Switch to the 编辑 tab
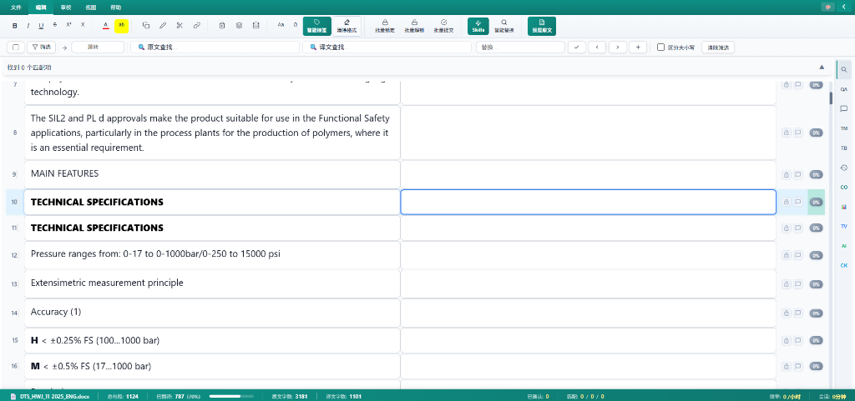855x401 pixels. (x=41, y=8)
